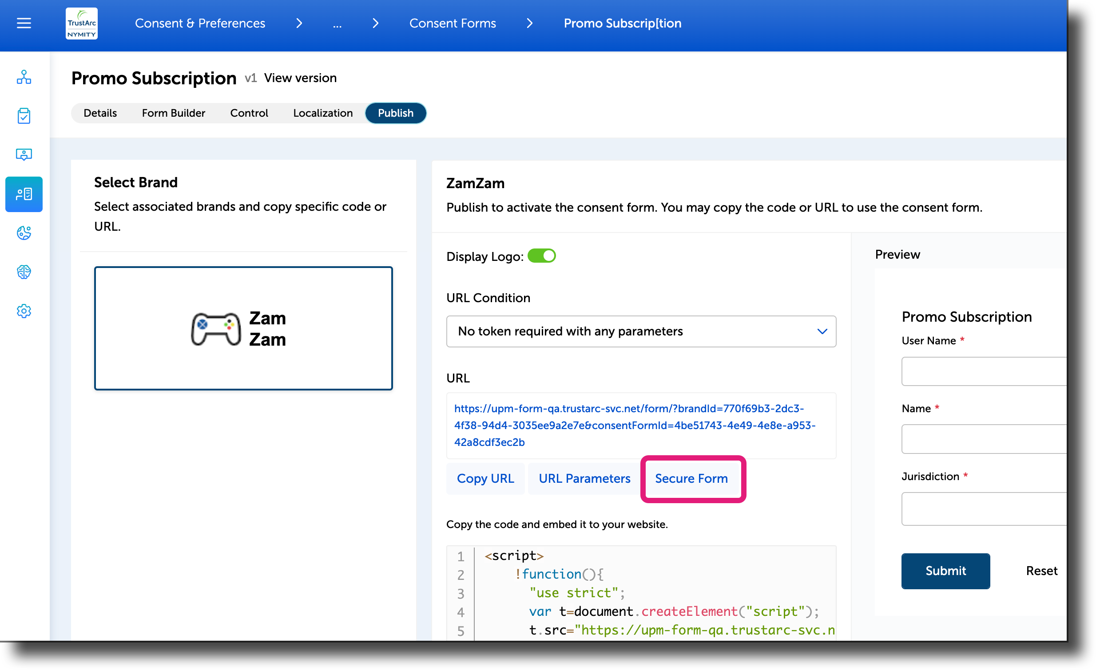Click the Promo Subscription page title
Screen dimensions: 1096x670
tap(154, 78)
